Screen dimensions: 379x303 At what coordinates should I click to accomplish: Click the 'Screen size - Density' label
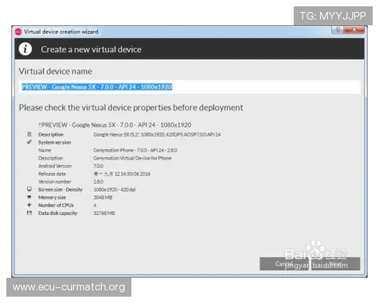pyautogui.click(x=60, y=189)
